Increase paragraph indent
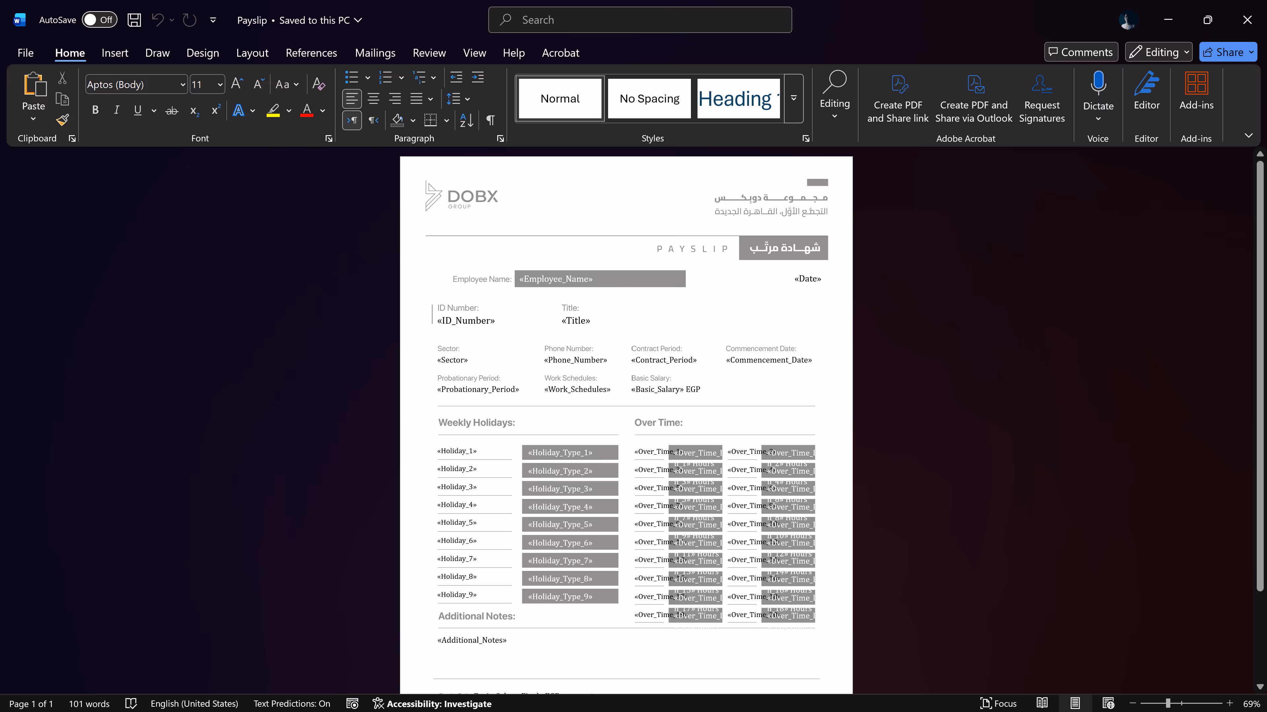This screenshot has width=1267, height=712. pyautogui.click(x=477, y=77)
